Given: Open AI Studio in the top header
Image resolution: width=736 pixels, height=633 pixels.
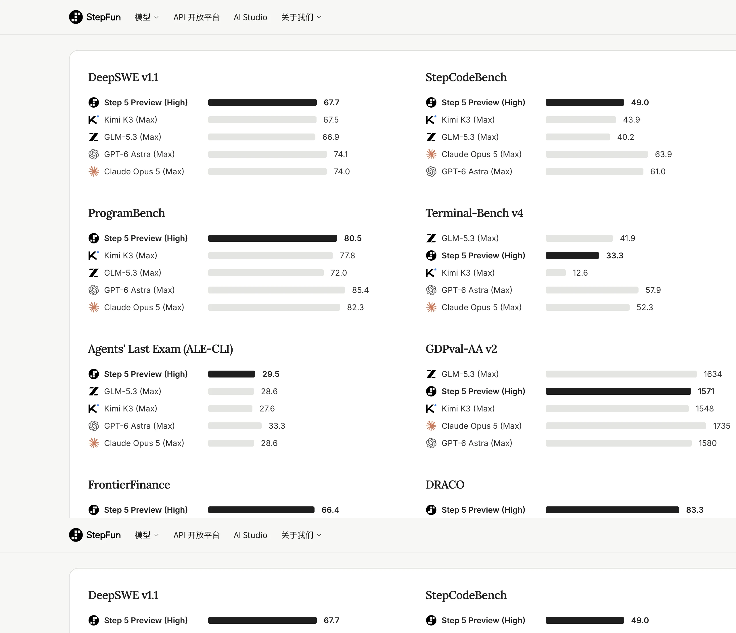Looking at the screenshot, I should pos(250,17).
